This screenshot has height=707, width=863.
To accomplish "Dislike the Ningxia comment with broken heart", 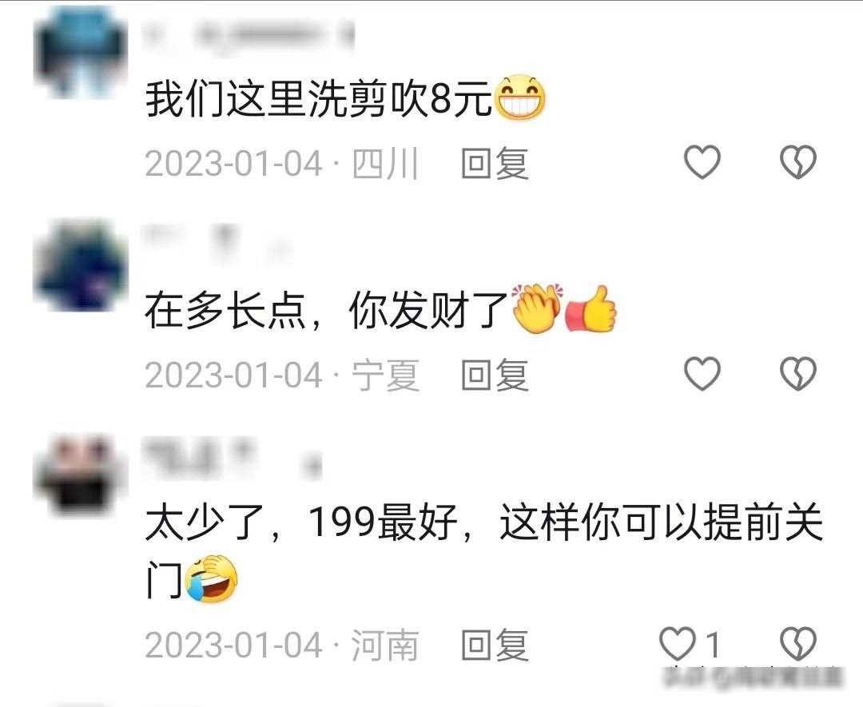I will click(798, 374).
